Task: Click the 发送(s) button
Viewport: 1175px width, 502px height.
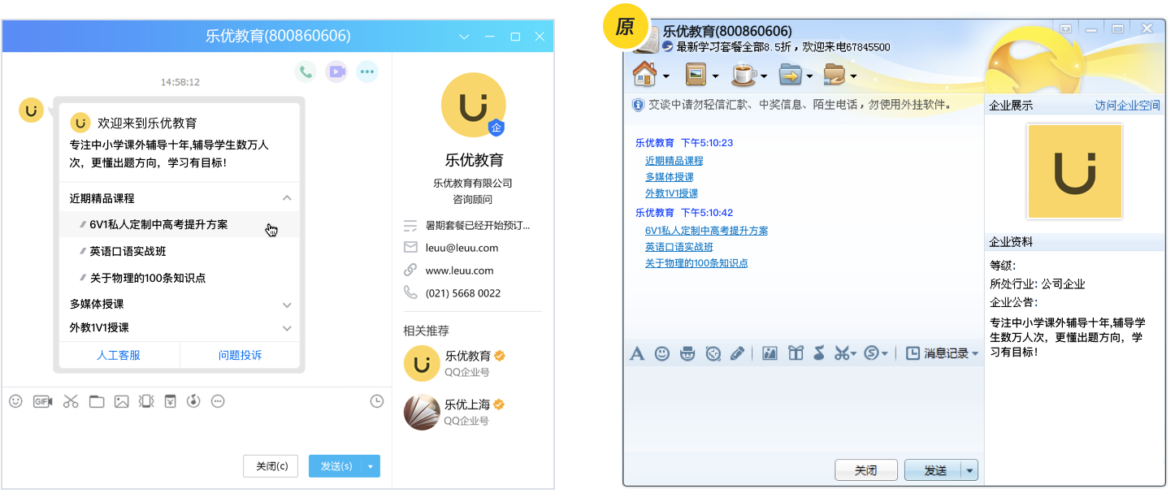Action: (336, 466)
